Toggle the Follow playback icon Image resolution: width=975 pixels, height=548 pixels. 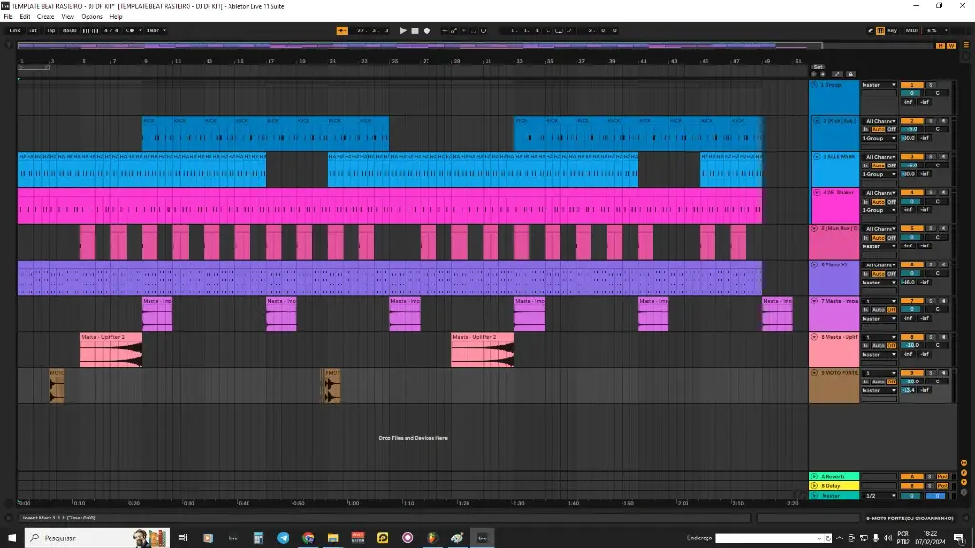point(342,30)
